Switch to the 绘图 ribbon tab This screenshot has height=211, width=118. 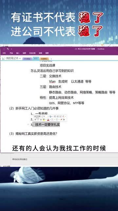tap(24, 53)
